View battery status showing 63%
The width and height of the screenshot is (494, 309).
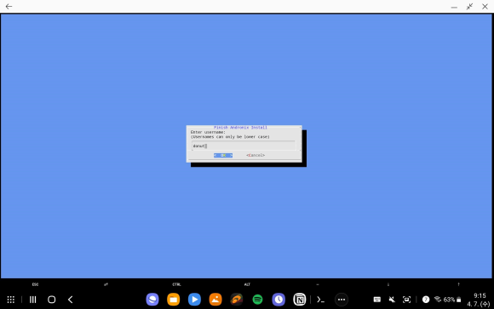452,300
